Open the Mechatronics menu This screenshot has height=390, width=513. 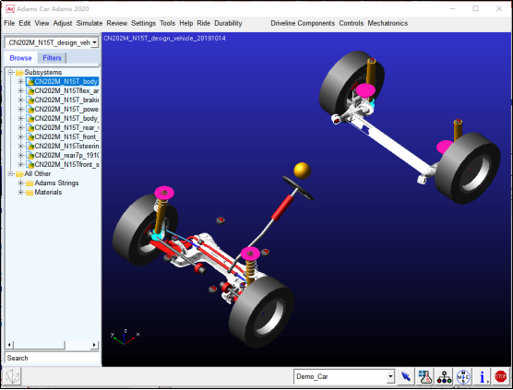388,23
